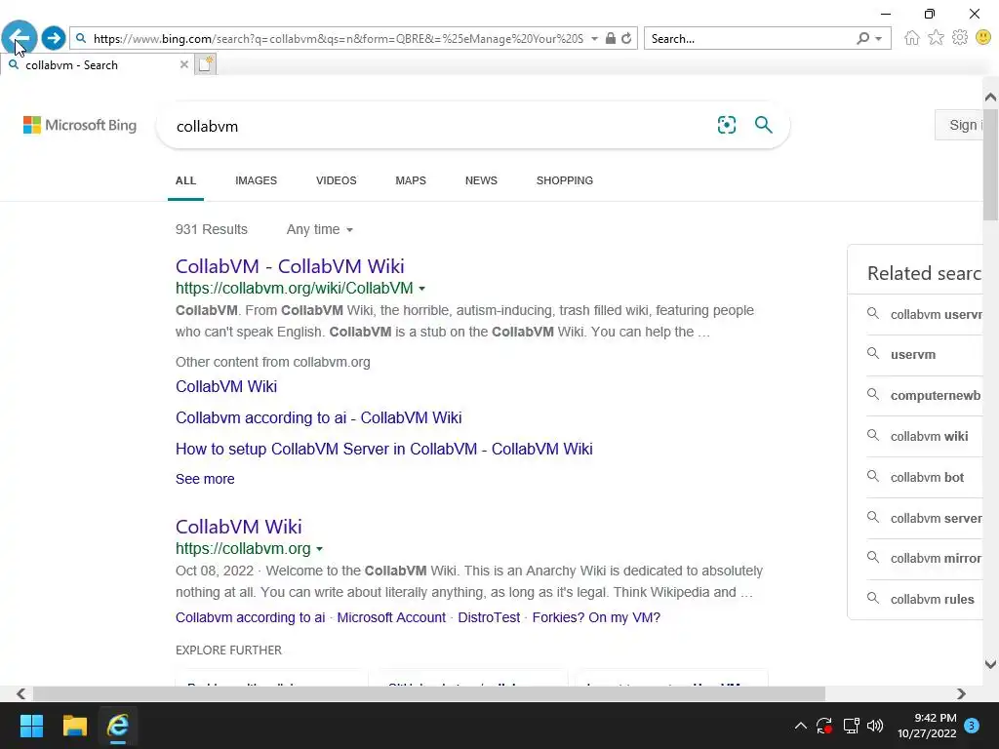The width and height of the screenshot is (999, 749).
Task: Click the magnifier icon in the browser search box
Action: [x=862, y=38]
